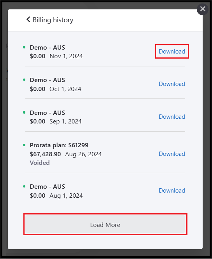Click the green status dot for Oct 1 invoice
The width and height of the screenshot is (212, 259).
coord(24,80)
